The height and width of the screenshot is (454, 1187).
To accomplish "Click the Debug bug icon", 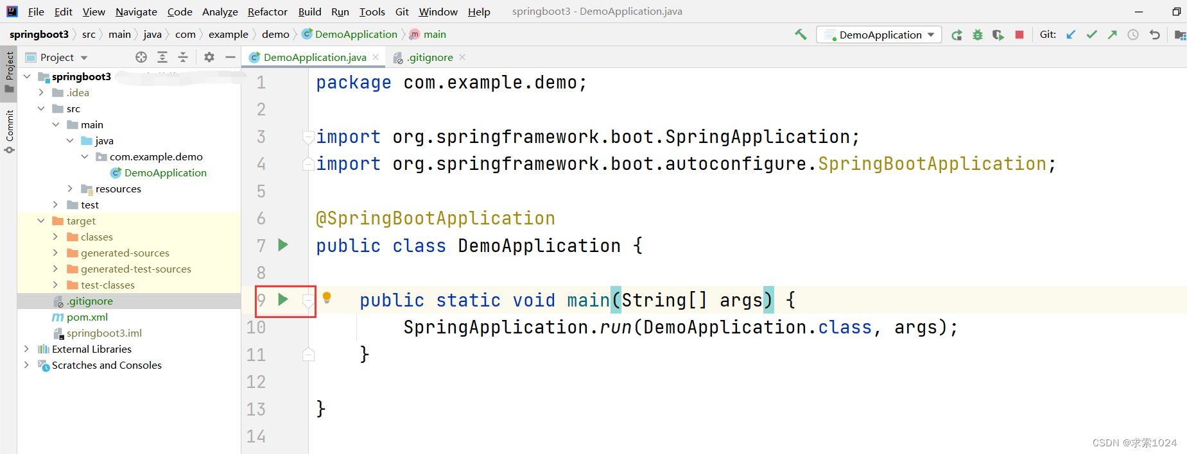I will point(977,35).
